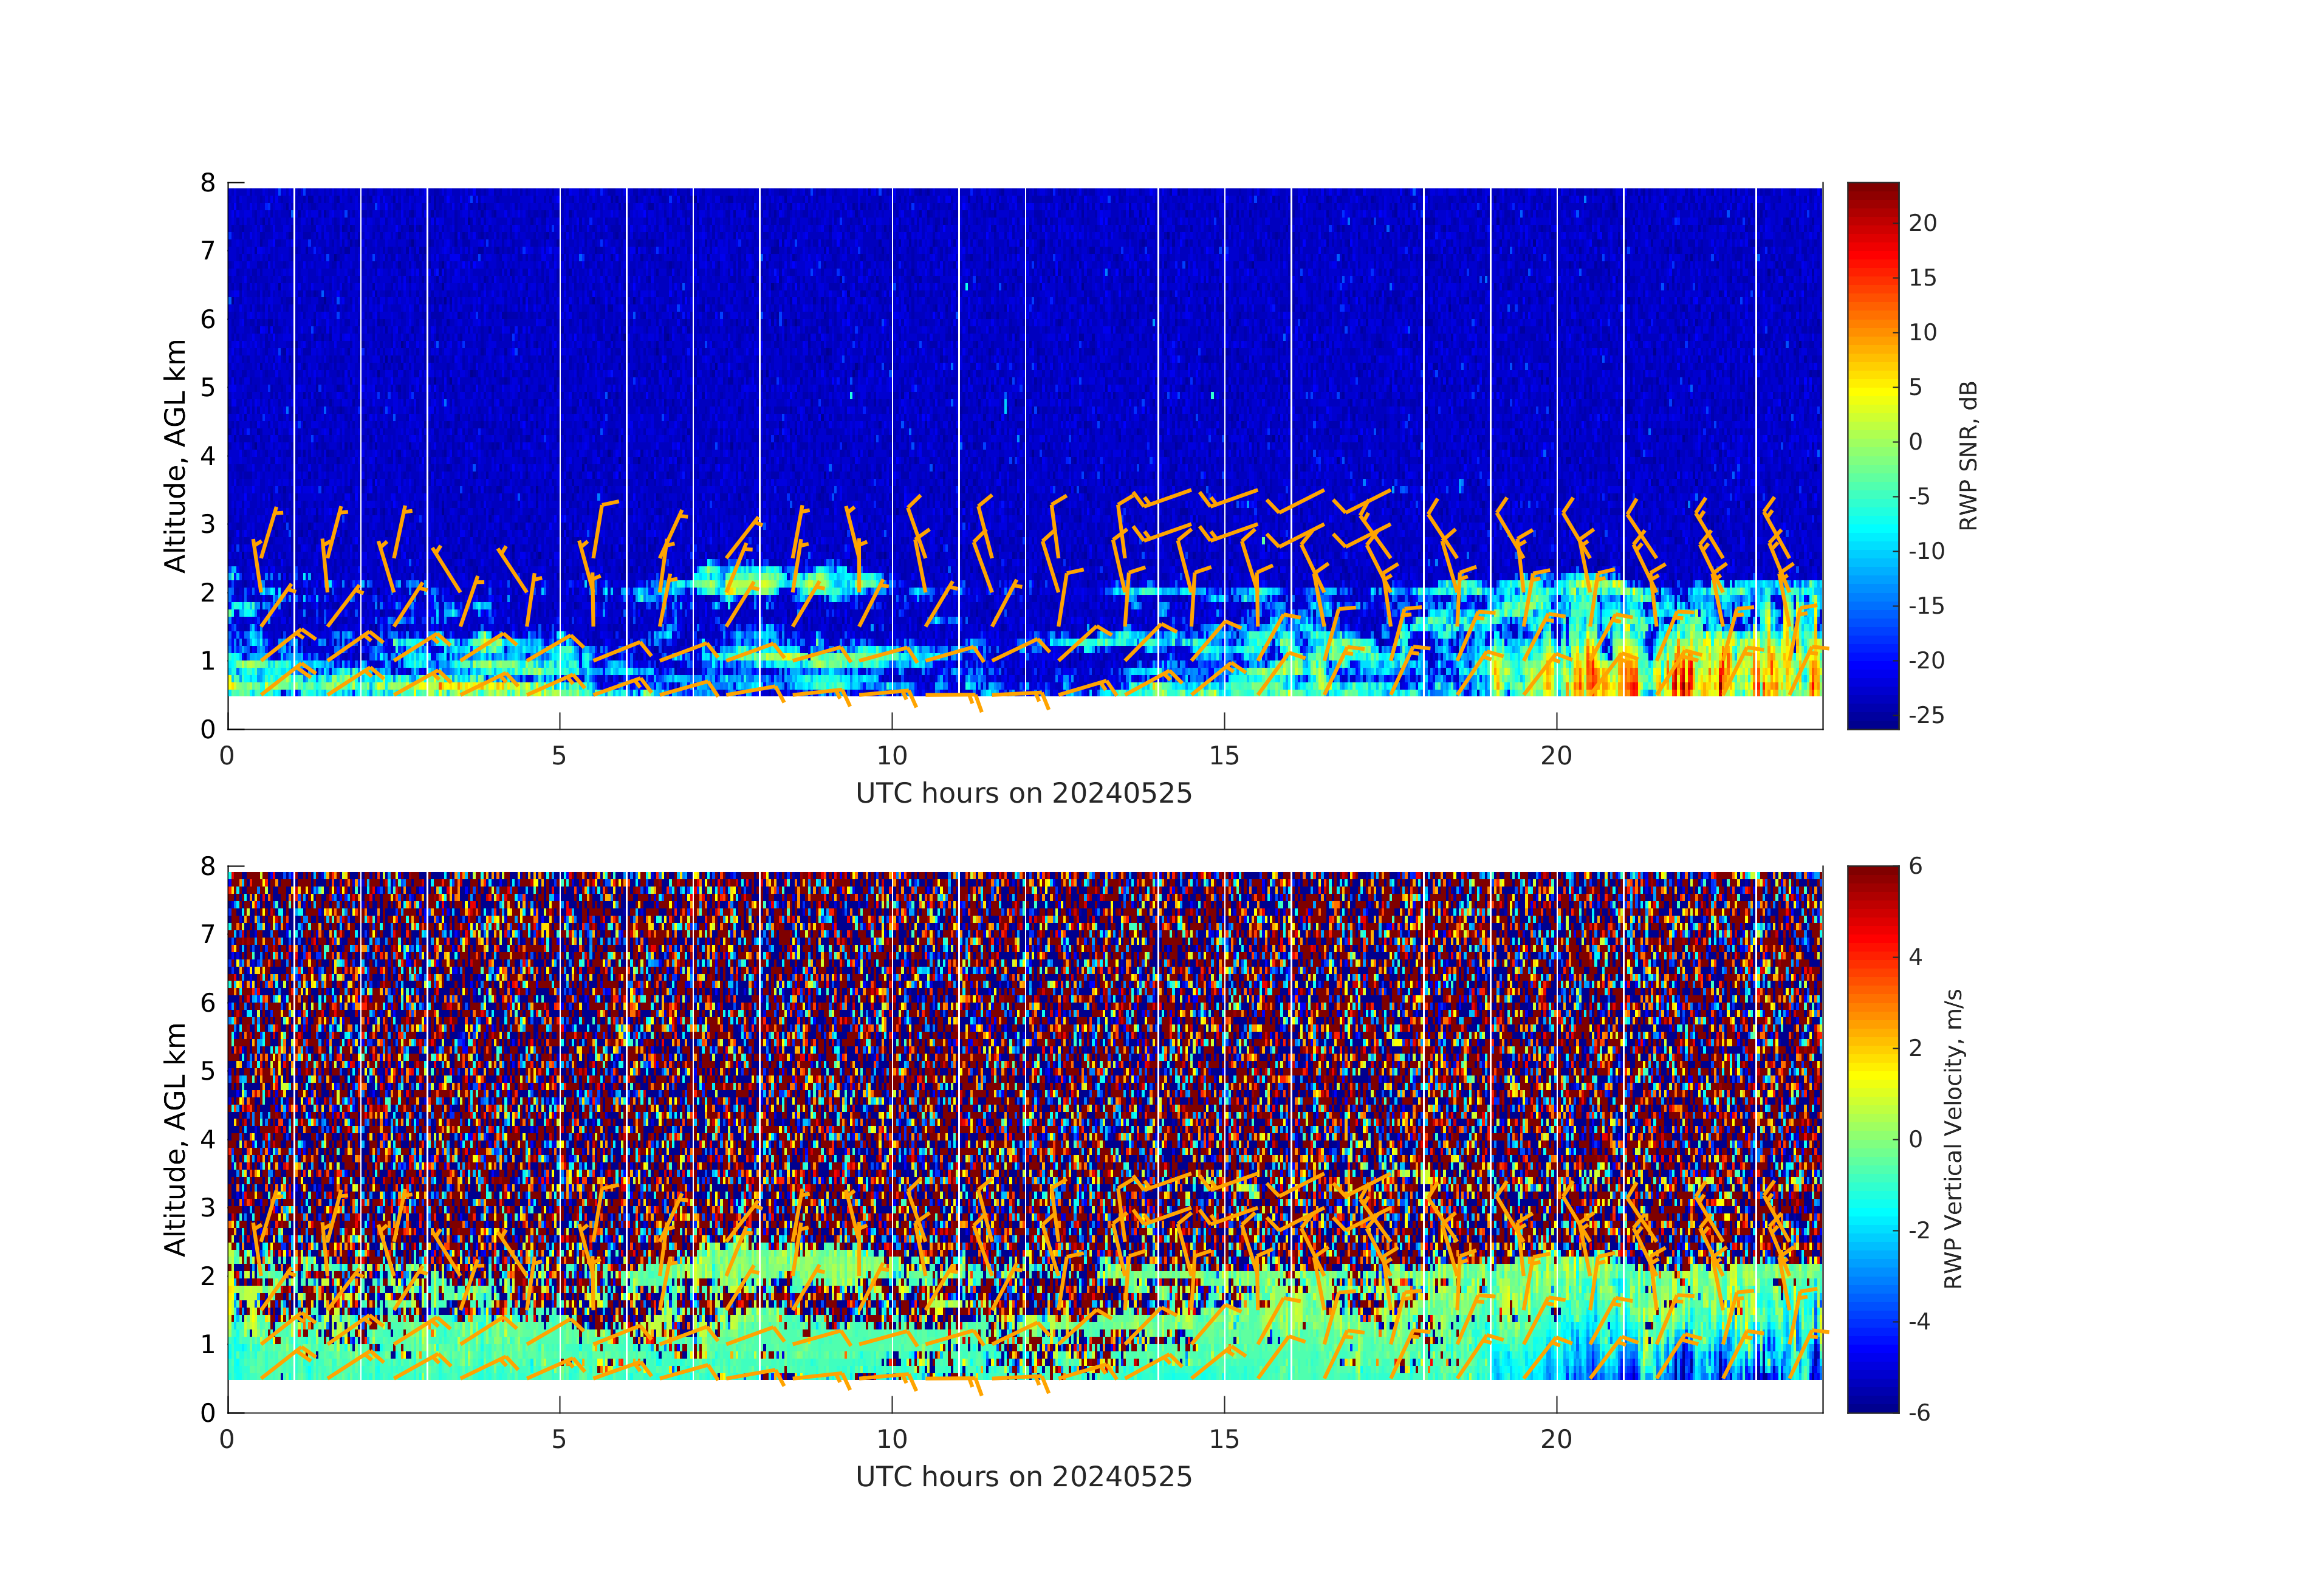Click y-axis tick label 8 of the SNR plot
The image size is (2324, 1595).
coord(208,183)
